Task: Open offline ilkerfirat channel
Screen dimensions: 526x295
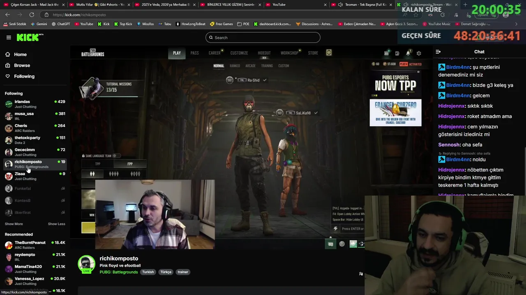Action: click(35, 212)
